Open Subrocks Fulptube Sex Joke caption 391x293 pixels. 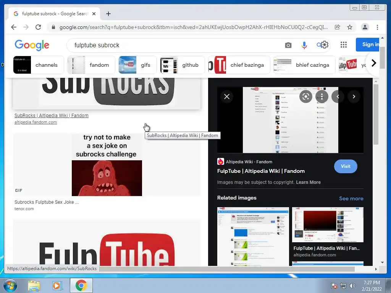(47, 202)
